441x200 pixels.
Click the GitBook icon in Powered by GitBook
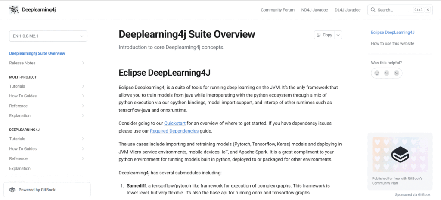12,190
